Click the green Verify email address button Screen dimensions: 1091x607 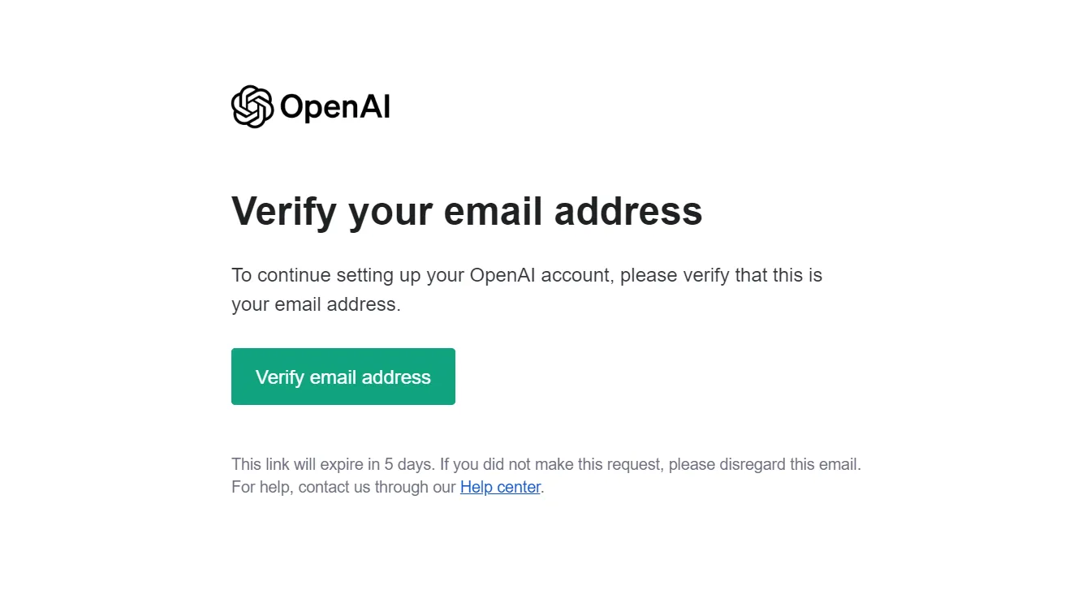click(x=343, y=377)
